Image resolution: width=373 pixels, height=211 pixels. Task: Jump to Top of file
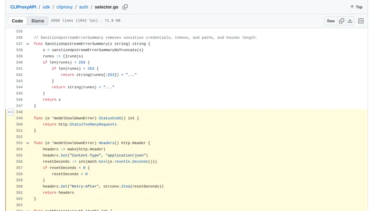point(356,7)
